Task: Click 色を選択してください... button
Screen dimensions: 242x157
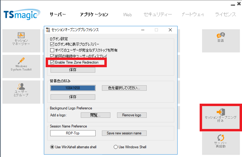Action: click(124, 88)
